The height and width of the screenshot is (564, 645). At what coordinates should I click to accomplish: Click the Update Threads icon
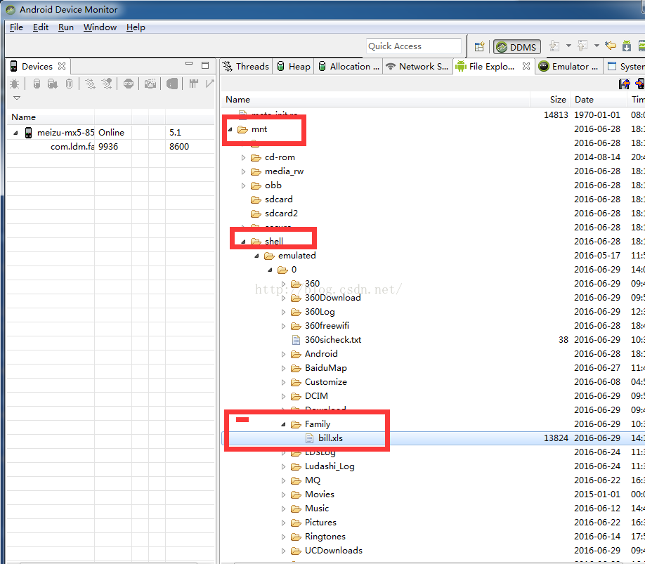click(x=90, y=84)
